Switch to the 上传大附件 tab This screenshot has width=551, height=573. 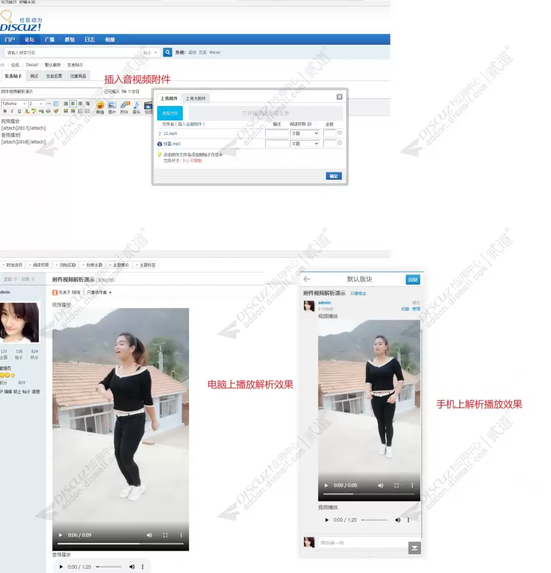(196, 97)
